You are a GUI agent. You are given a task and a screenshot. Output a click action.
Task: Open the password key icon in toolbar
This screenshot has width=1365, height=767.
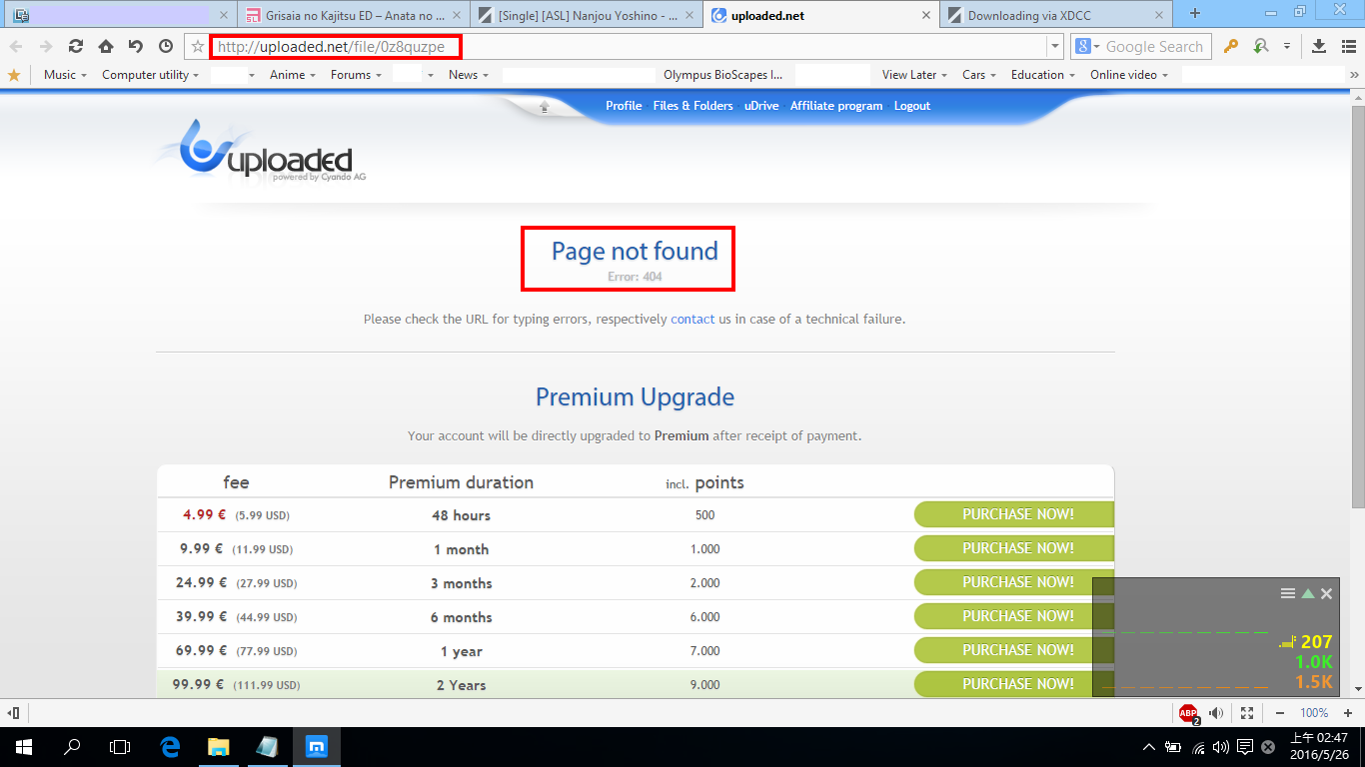tap(1231, 46)
